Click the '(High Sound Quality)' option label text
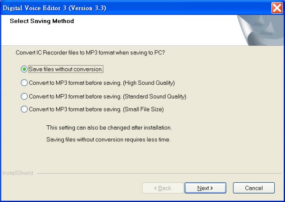This screenshot has height=202, width=285. pos(149,83)
